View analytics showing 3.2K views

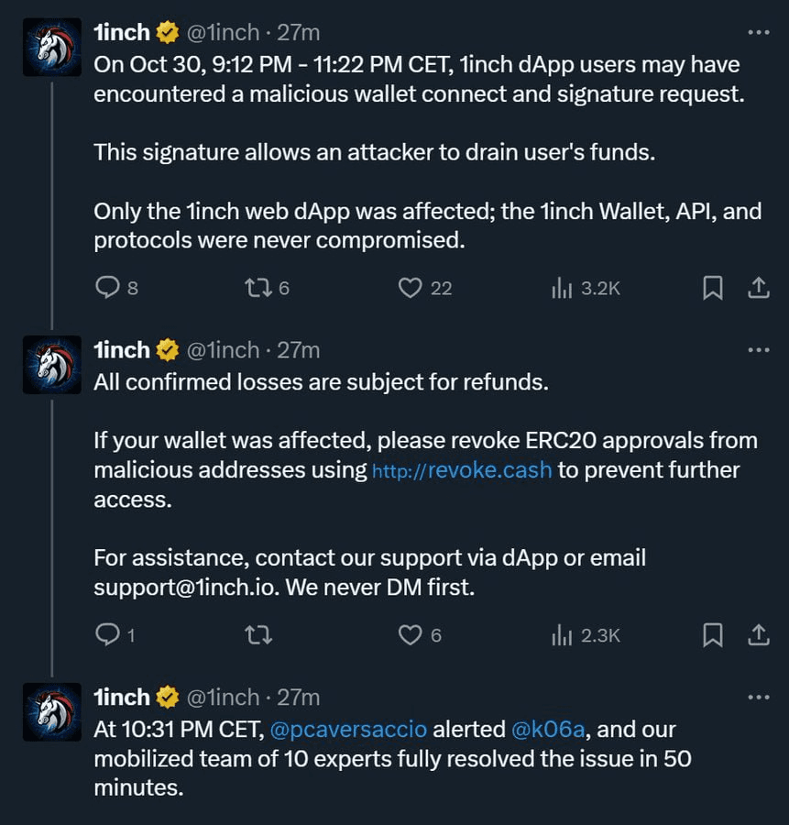[x=562, y=288]
